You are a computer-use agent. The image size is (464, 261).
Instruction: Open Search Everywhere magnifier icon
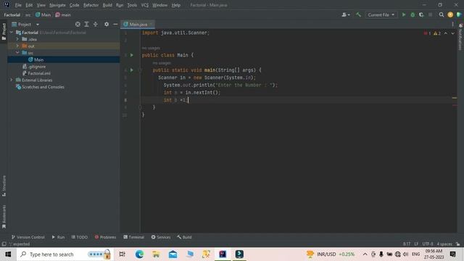coord(442,14)
